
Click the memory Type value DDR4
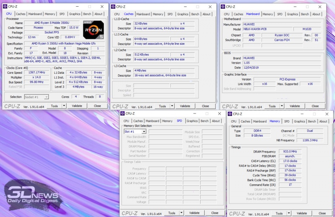[x=258, y=131]
